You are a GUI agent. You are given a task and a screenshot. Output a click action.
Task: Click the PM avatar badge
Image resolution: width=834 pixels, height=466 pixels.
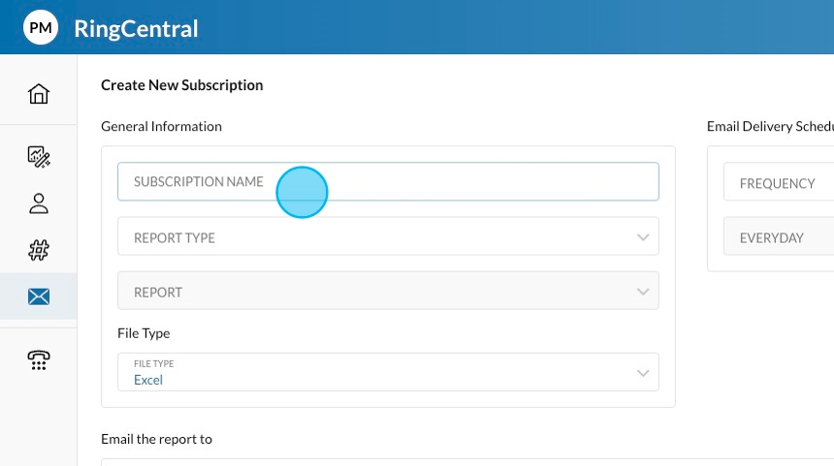coord(41,28)
